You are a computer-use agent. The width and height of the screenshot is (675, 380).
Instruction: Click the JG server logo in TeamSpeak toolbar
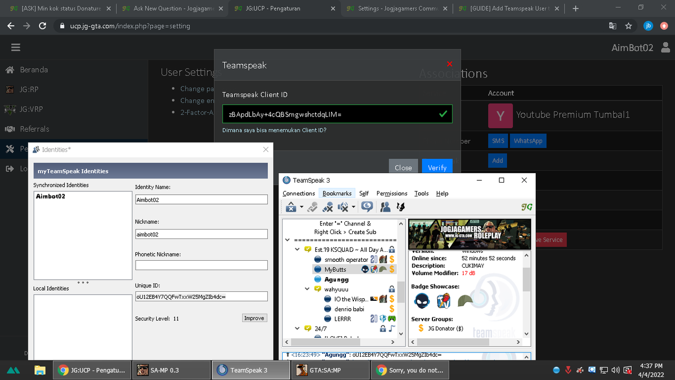[526, 207]
